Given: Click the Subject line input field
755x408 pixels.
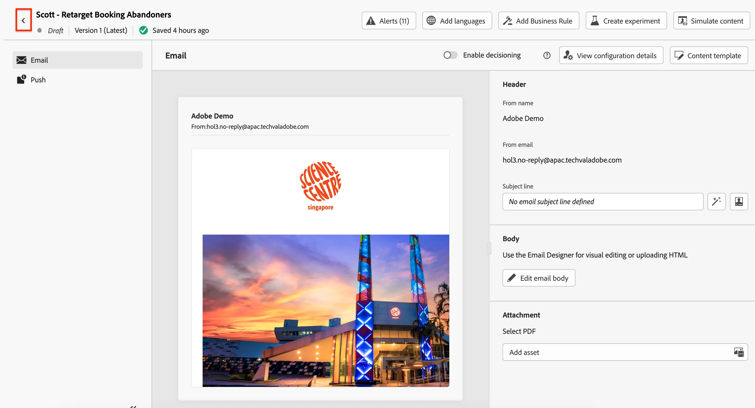Looking at the screenshot, I should click(x=603, y=201).
